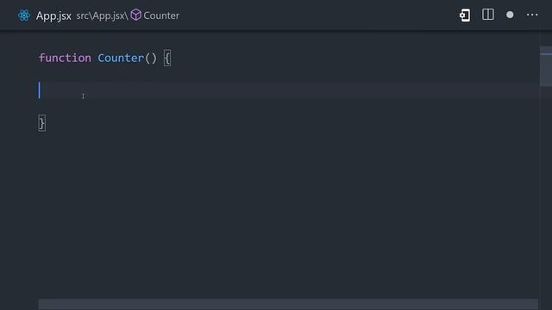This screenshot has width=552, height=310.
Task: Click the device gear preview icon
Action: tap(465, 15)
